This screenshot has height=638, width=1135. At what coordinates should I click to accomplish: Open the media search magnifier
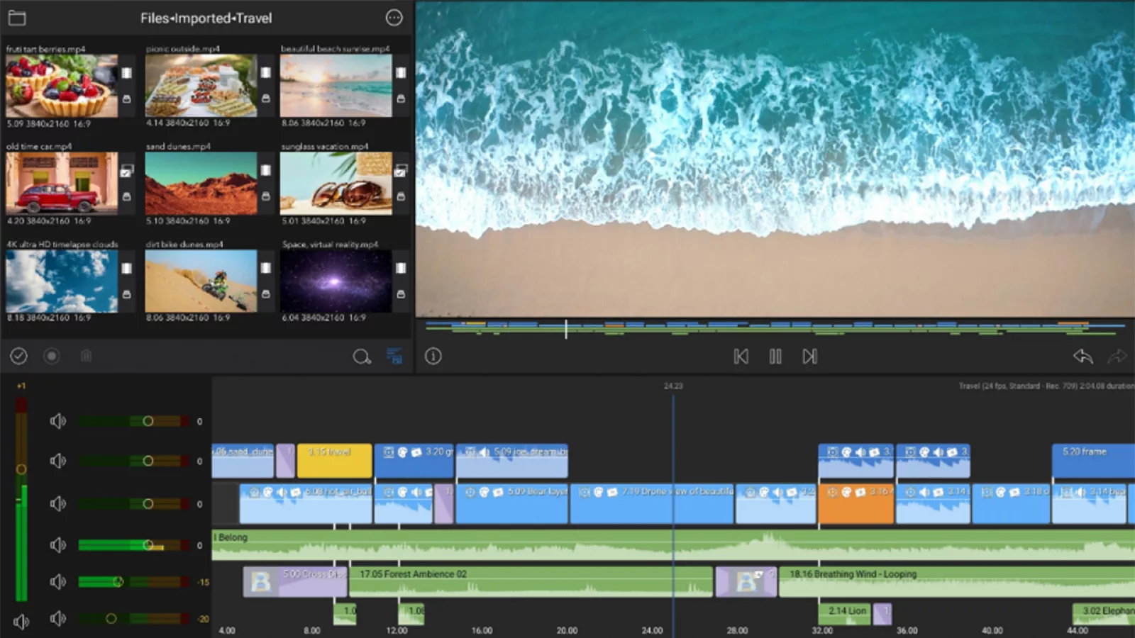[362, 357]
